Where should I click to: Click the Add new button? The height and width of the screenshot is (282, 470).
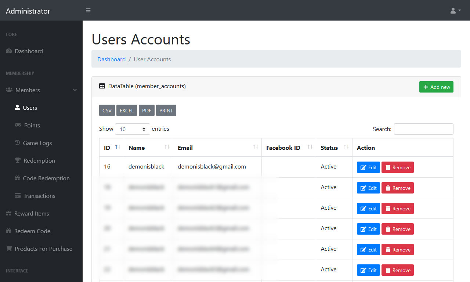pos(436,87)
